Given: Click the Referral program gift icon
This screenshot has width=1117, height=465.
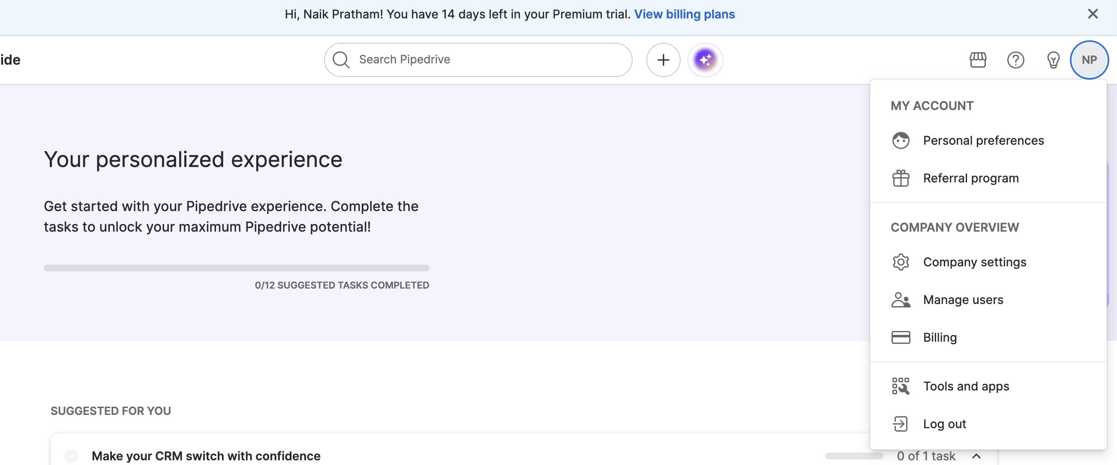Looking at the screenshot, I should [x=901, y=178].
